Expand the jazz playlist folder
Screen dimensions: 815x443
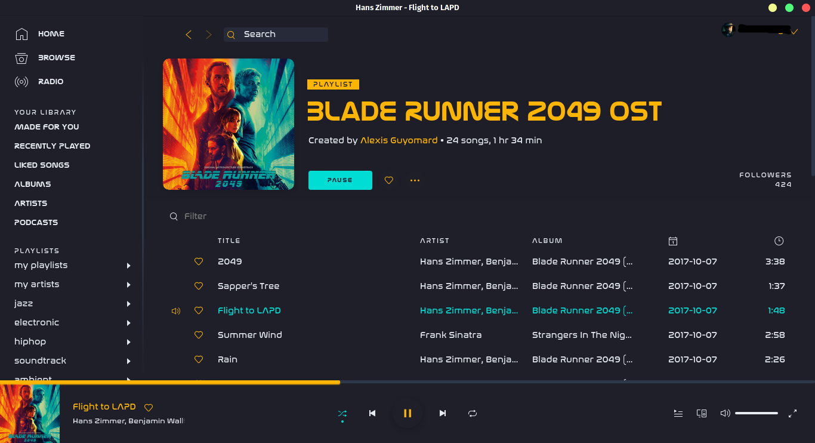click(x=129, y=304)
